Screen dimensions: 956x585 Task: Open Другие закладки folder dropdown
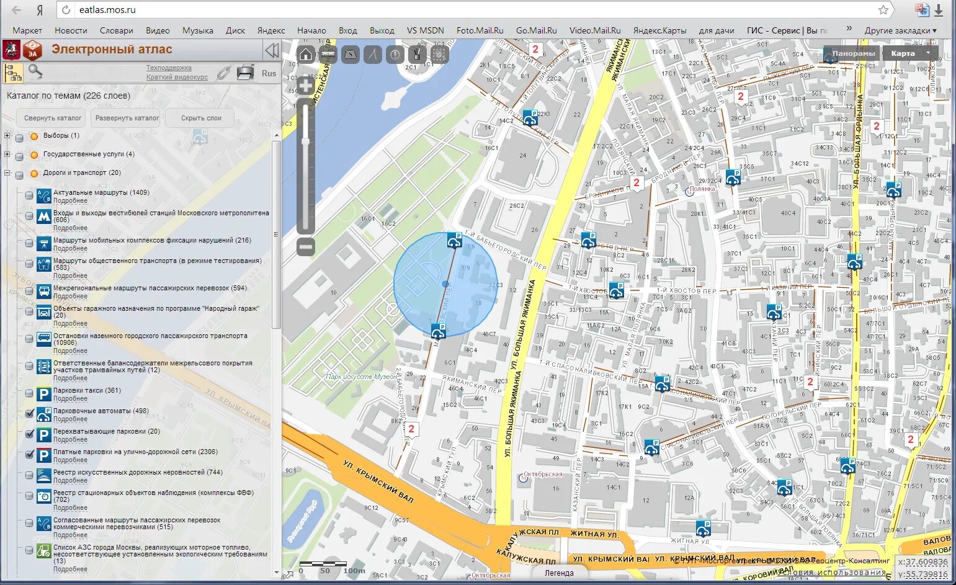click(x=900, y=30)
